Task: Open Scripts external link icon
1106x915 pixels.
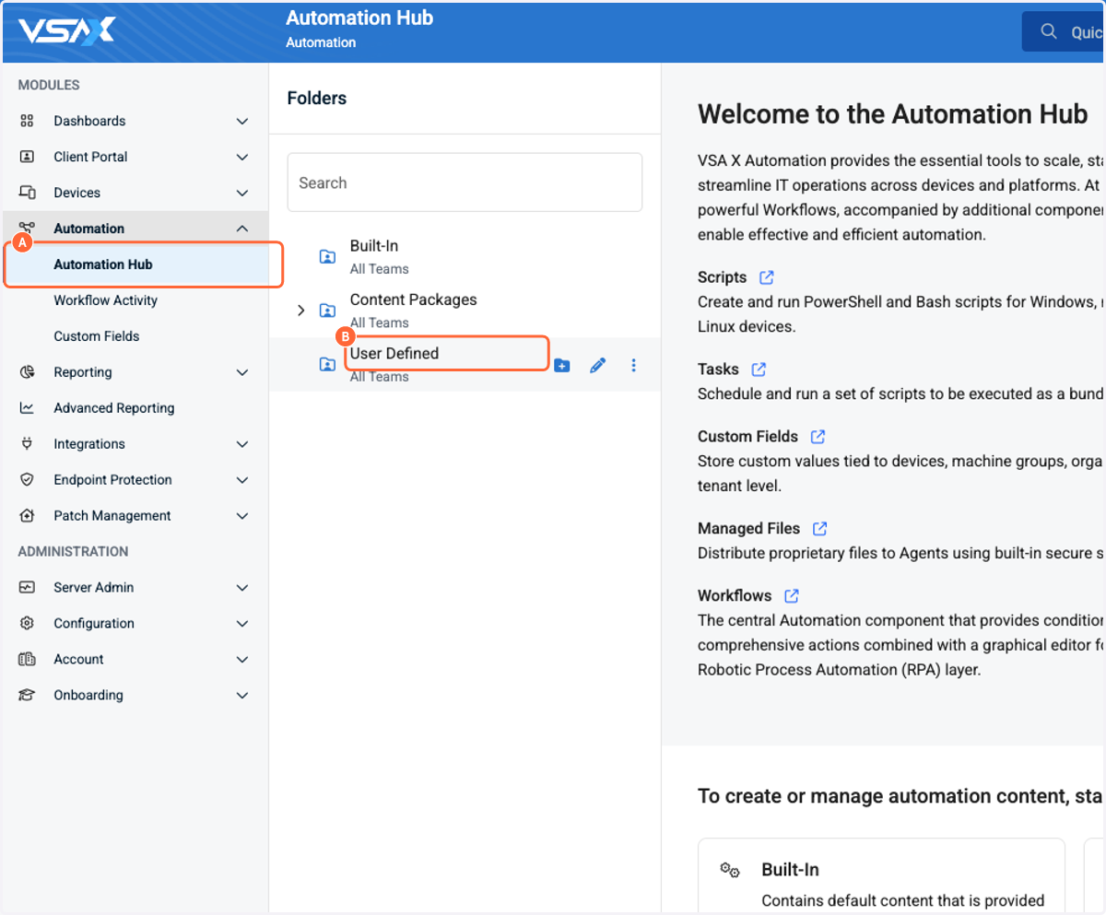Action: [x=766, y=277]
